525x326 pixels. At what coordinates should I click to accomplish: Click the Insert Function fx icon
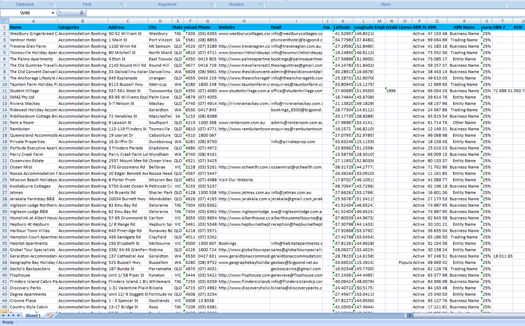point(82,13)
